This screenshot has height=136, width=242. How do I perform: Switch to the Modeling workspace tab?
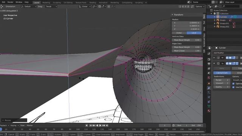click(46, 3)
